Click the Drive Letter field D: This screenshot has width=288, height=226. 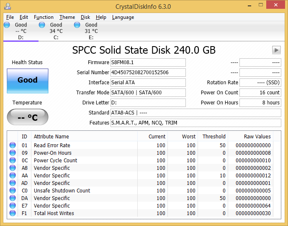click(148, 102)
